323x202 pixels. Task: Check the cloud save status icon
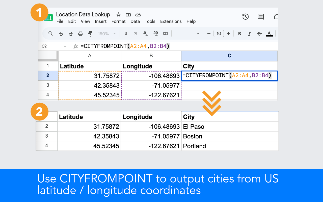click(x=138, y=14)
